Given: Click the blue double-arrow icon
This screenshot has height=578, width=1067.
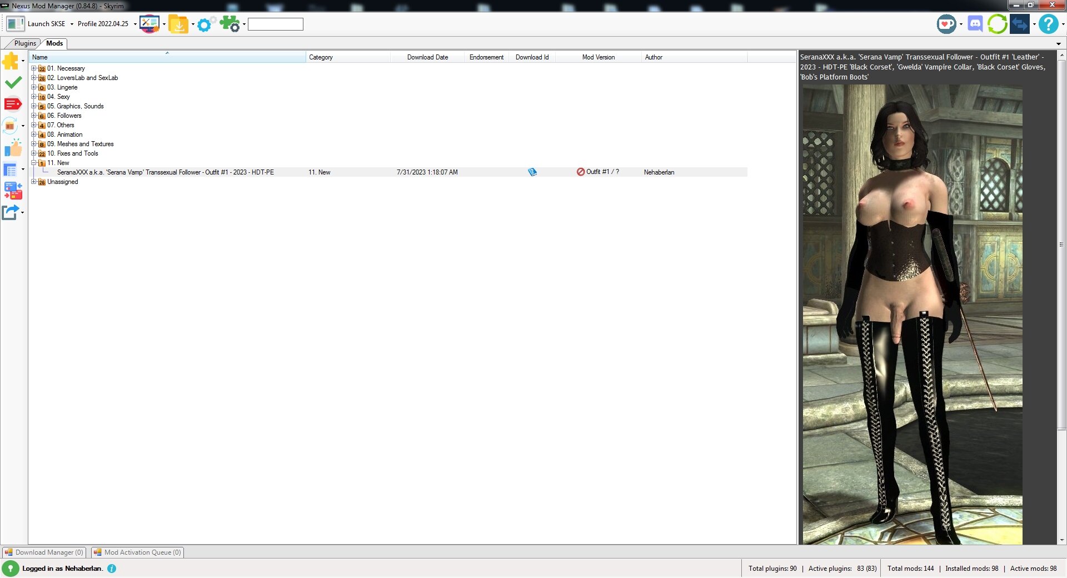Looking at the screenshot, I should coord(1020,24).
